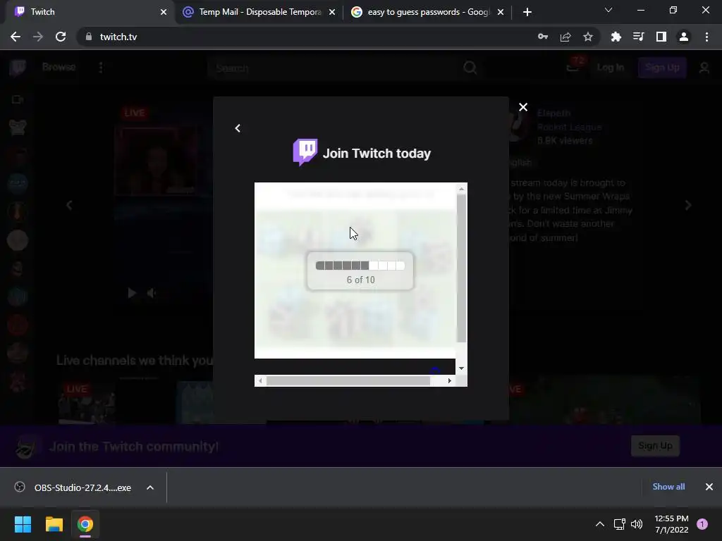Share this page from address bar
The image size is (722, 541).
click(565, 37)
